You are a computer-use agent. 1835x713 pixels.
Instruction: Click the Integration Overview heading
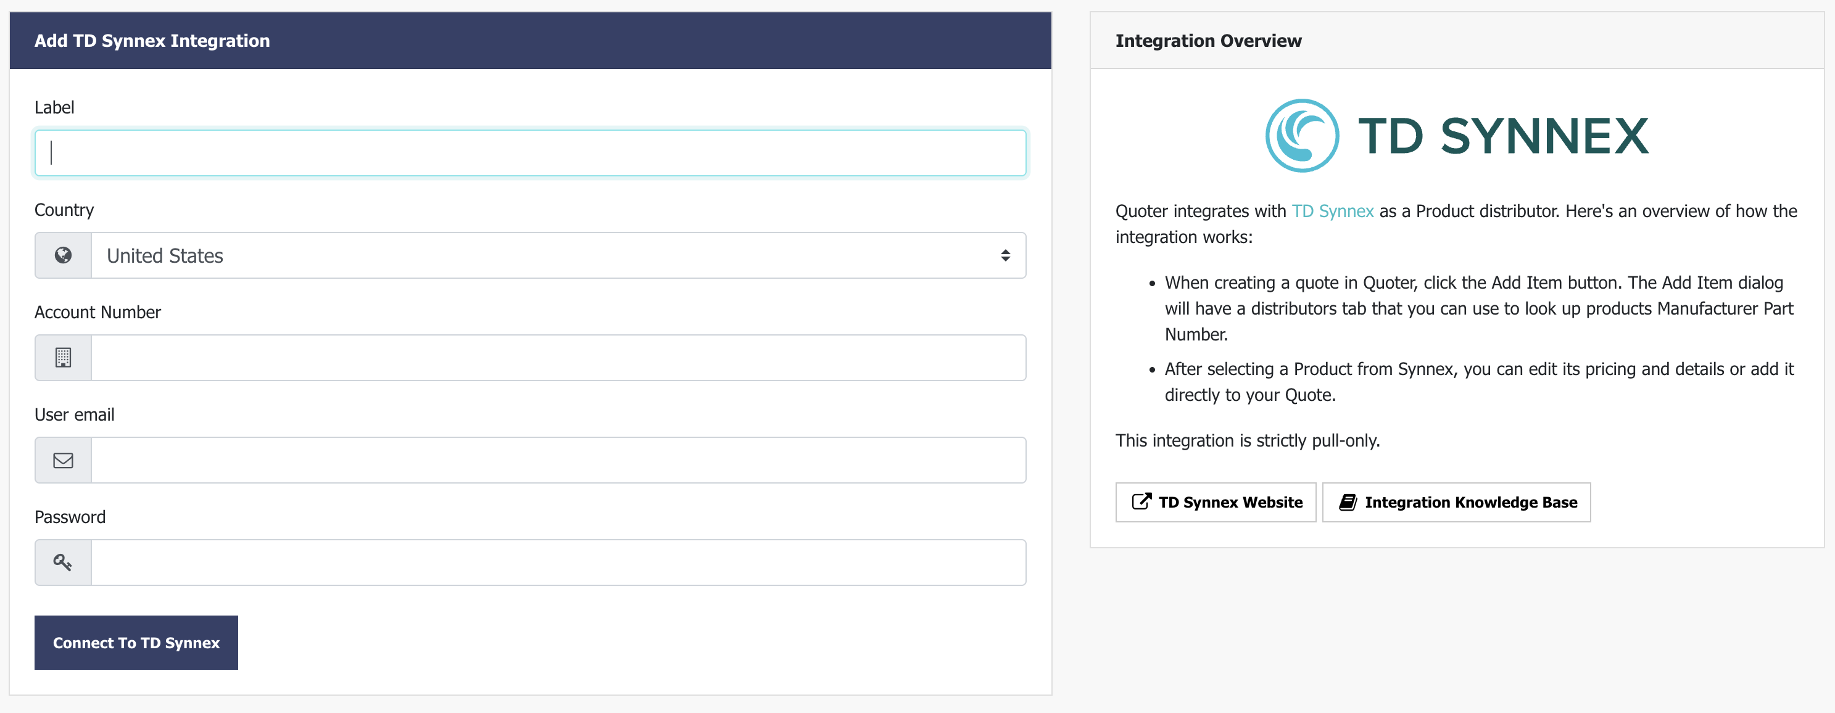pyautogui.click(x=1208, y=41)
